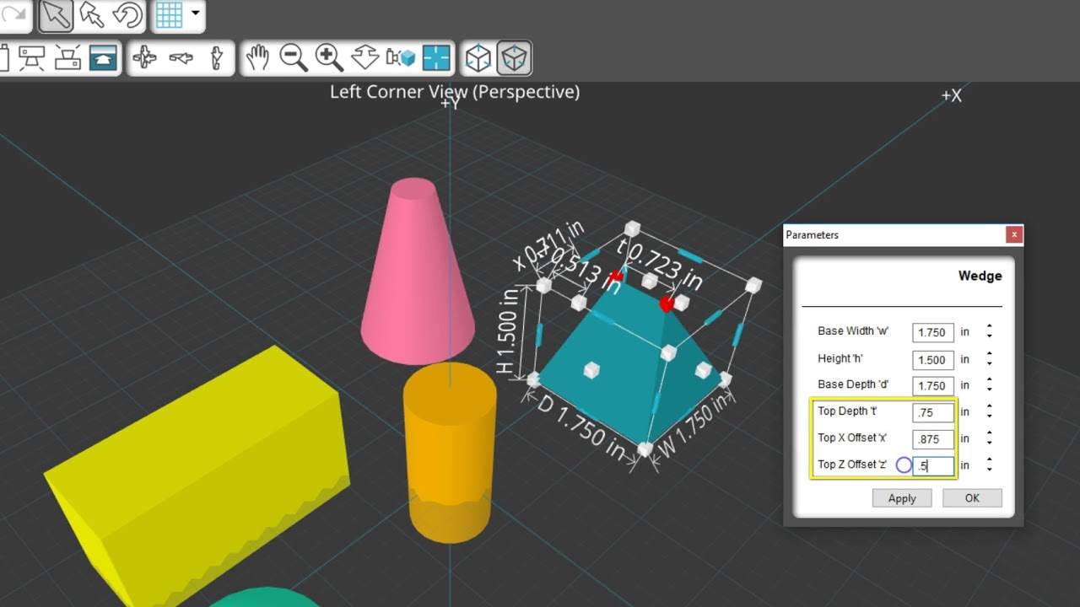Viewport: 1080px width, 607px height.
Task: Select the arrow Select tool
Action: (x=56, y=15)
